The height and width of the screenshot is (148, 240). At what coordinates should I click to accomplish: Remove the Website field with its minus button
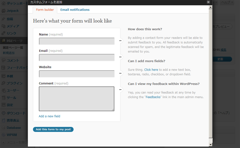121,73
